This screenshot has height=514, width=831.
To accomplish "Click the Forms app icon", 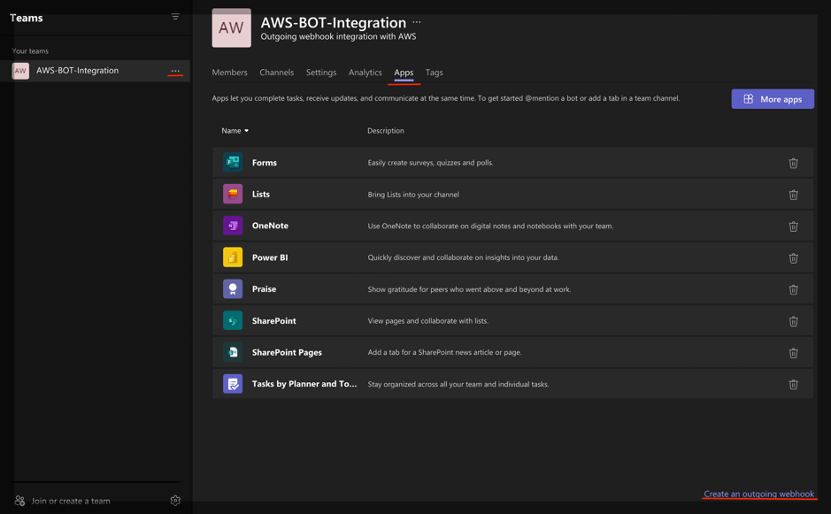I will [233, 163].
